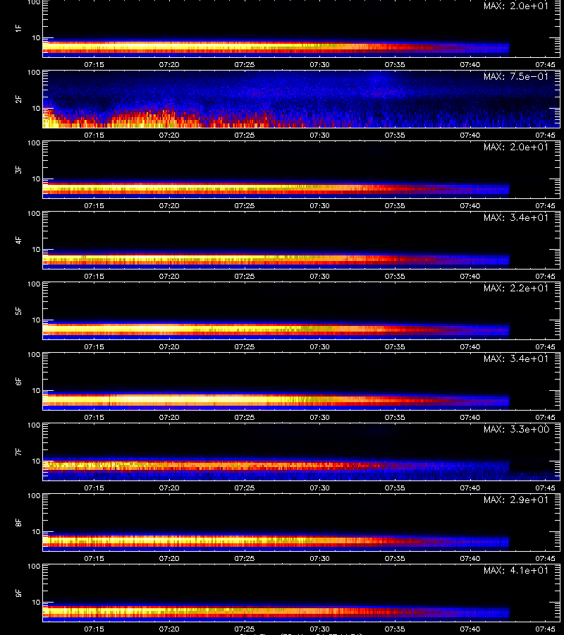Image resolution: width=564 pixels, height=635 pixels.
Task: Select the 5F axis label
Action: 18,310
